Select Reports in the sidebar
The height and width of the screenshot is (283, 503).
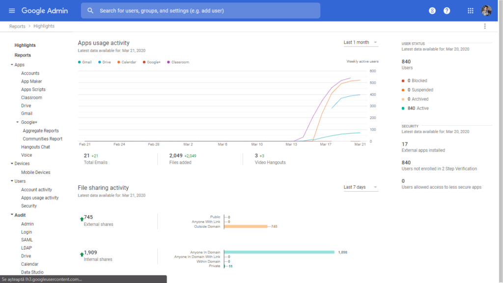coord(23,55)
